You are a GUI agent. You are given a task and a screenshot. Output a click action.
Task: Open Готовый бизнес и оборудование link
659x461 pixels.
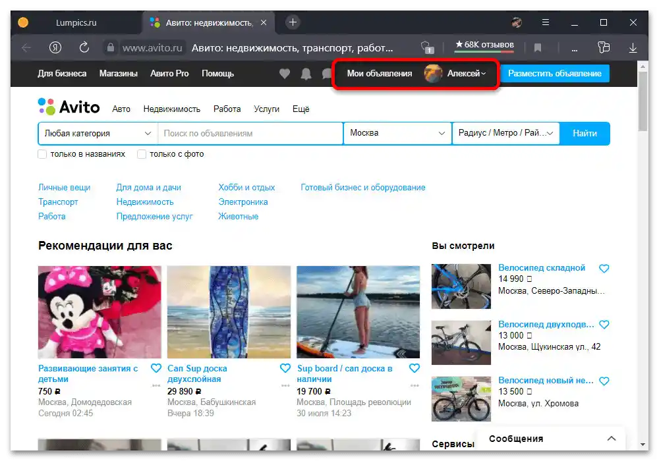tap(362, 188)
